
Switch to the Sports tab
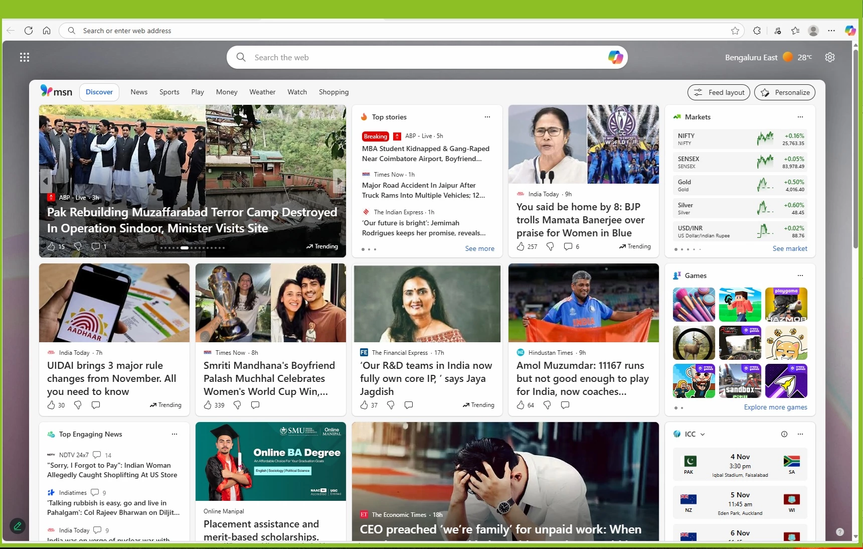(169, 92)
